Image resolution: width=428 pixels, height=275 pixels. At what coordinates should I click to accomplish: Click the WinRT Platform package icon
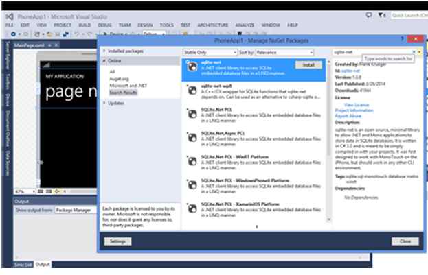click(192, 161)
